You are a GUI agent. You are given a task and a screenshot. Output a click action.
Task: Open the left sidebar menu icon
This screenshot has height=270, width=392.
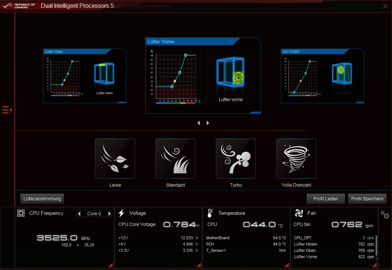click(7, 110)
